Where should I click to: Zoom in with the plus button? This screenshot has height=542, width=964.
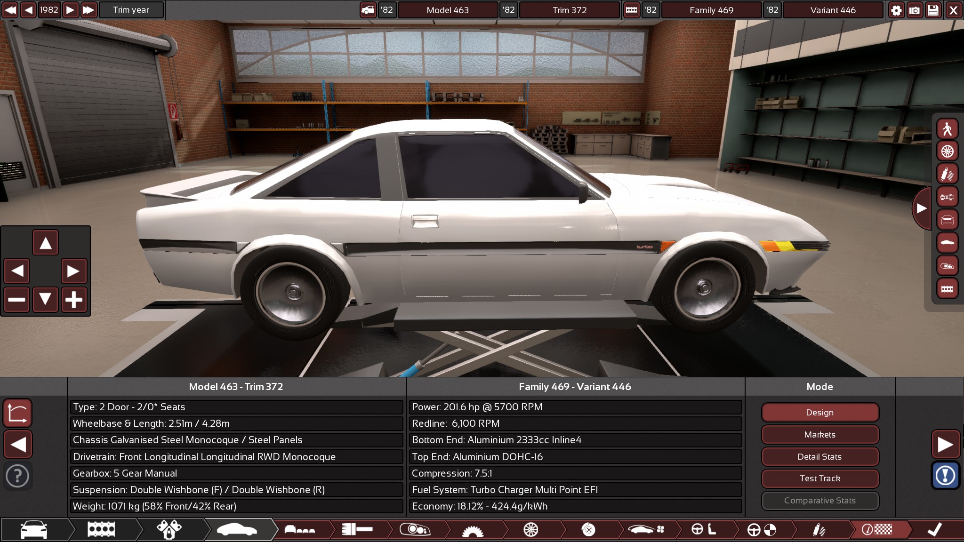coord(74,299)
